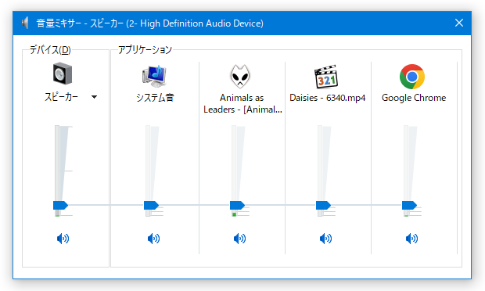The width and height of the screenshot is (485, 291).
Task: Click the スピーカー device label
Action: (x=61, y=97)
